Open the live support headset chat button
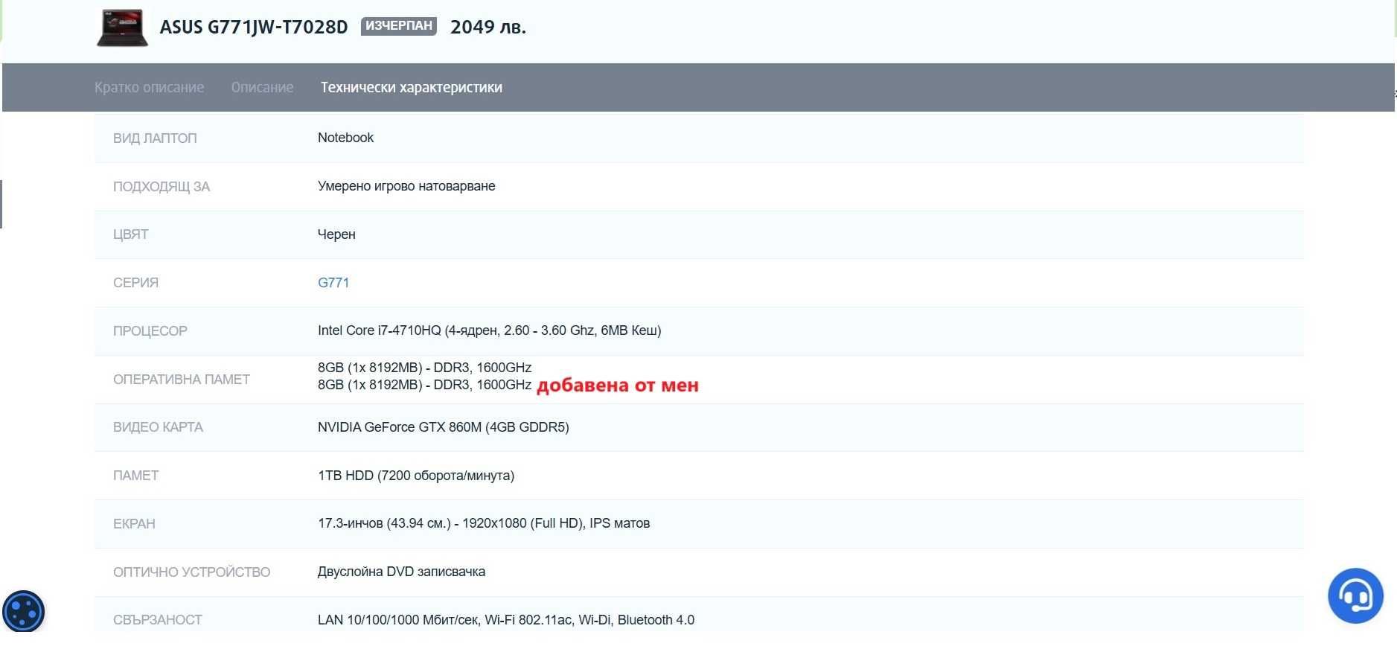 click(x=1355, y=595)
